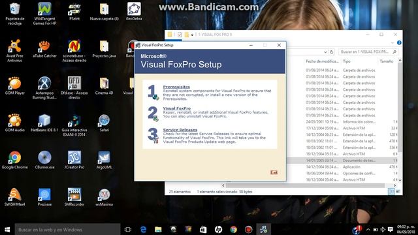This screenshot has height=235, width=418.
Task: Open Dfd.exe shortcut on desktop
Action: coord(74,88)
